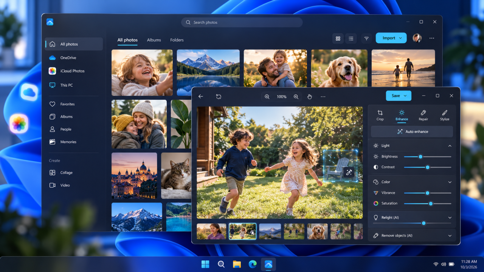Open Favorites in the sidebar
Viewport: 484px width, 272px height.
(x=74, y=104)
